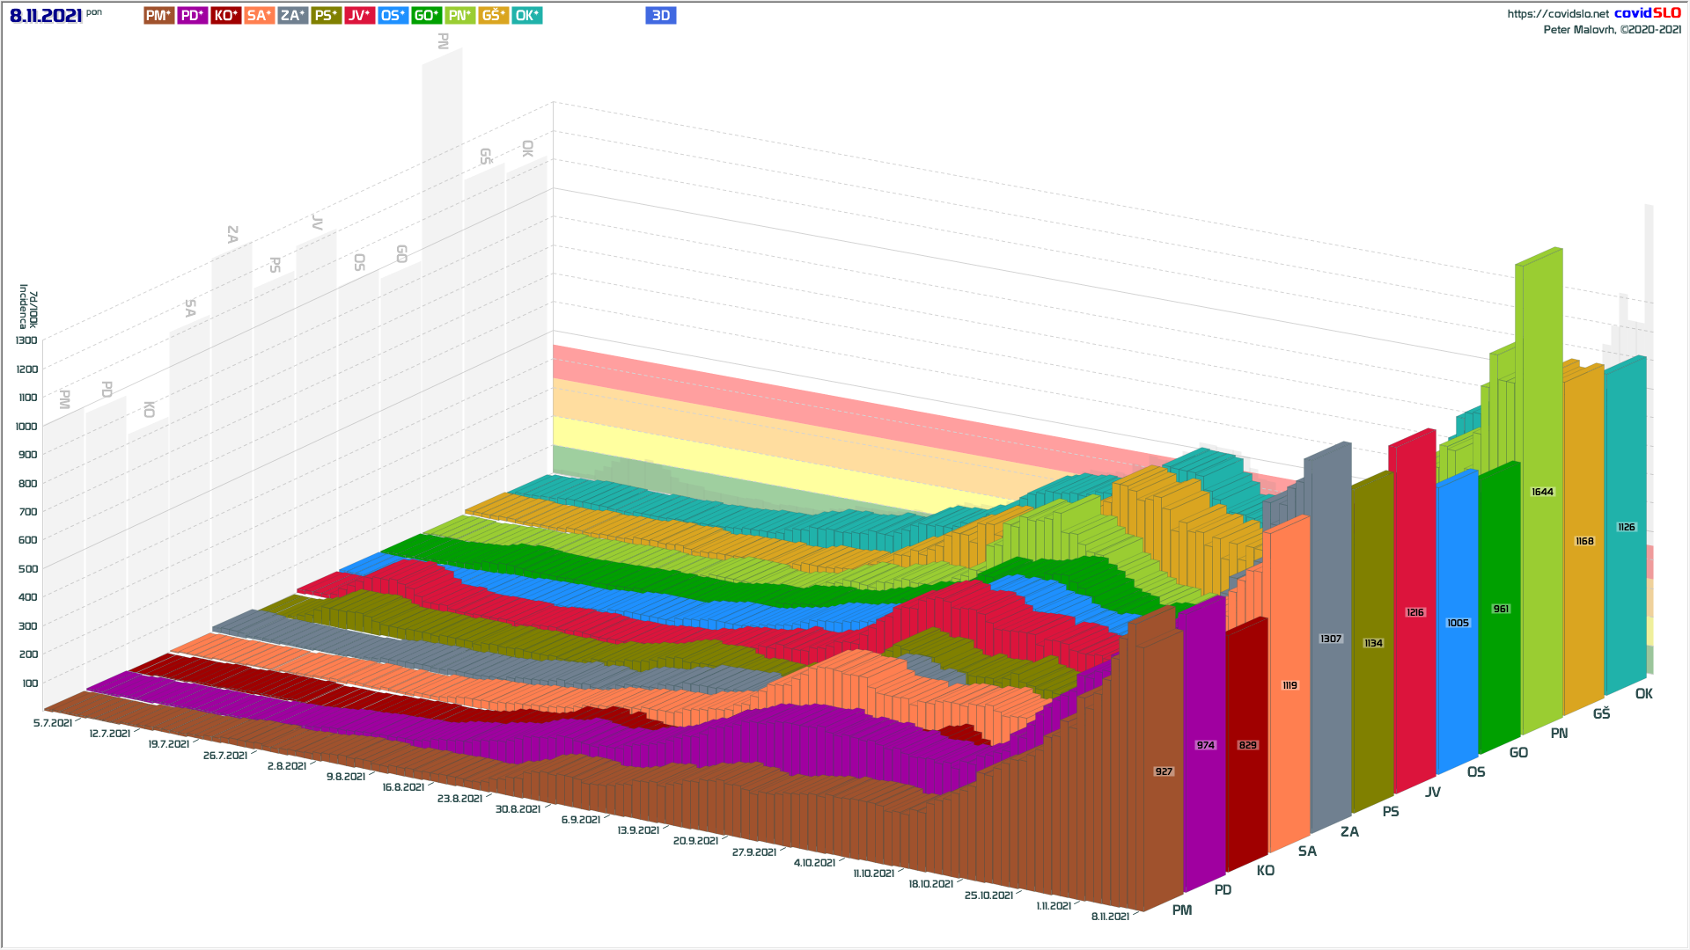The height and width of the screenshot is (950, 1690).
Task: Click the 8.11.2021 date heading
Action: click(x=46, y=16)
